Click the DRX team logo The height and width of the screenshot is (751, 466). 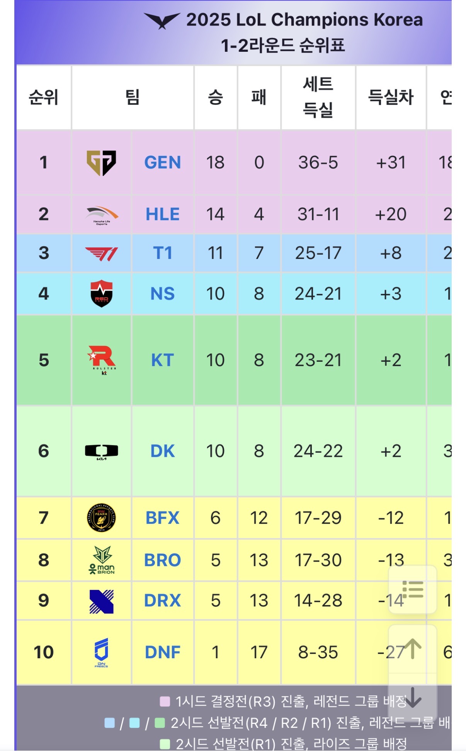point(101,601)
